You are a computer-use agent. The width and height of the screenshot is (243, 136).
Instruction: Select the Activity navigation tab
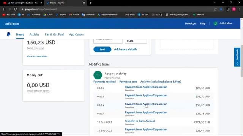[35, 34]
